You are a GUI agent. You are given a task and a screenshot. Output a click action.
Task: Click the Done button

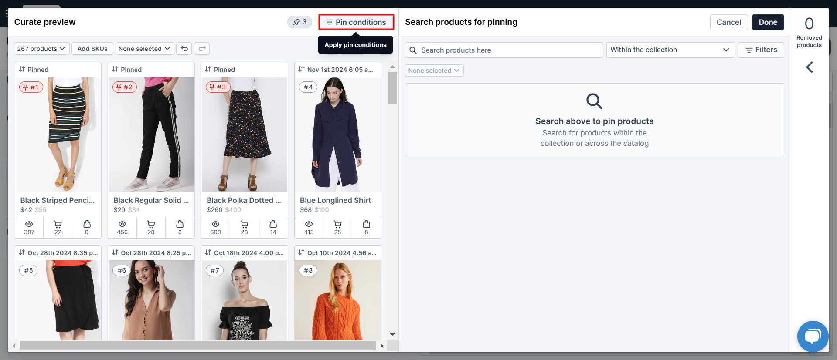768,22
